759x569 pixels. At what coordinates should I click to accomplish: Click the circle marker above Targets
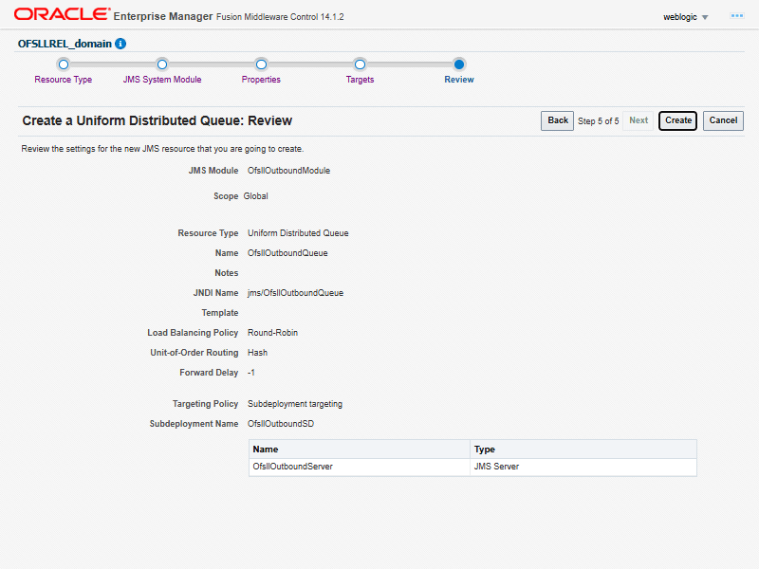tap(360, 64)
